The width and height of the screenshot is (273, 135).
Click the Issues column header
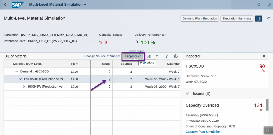tap(102, 64)
